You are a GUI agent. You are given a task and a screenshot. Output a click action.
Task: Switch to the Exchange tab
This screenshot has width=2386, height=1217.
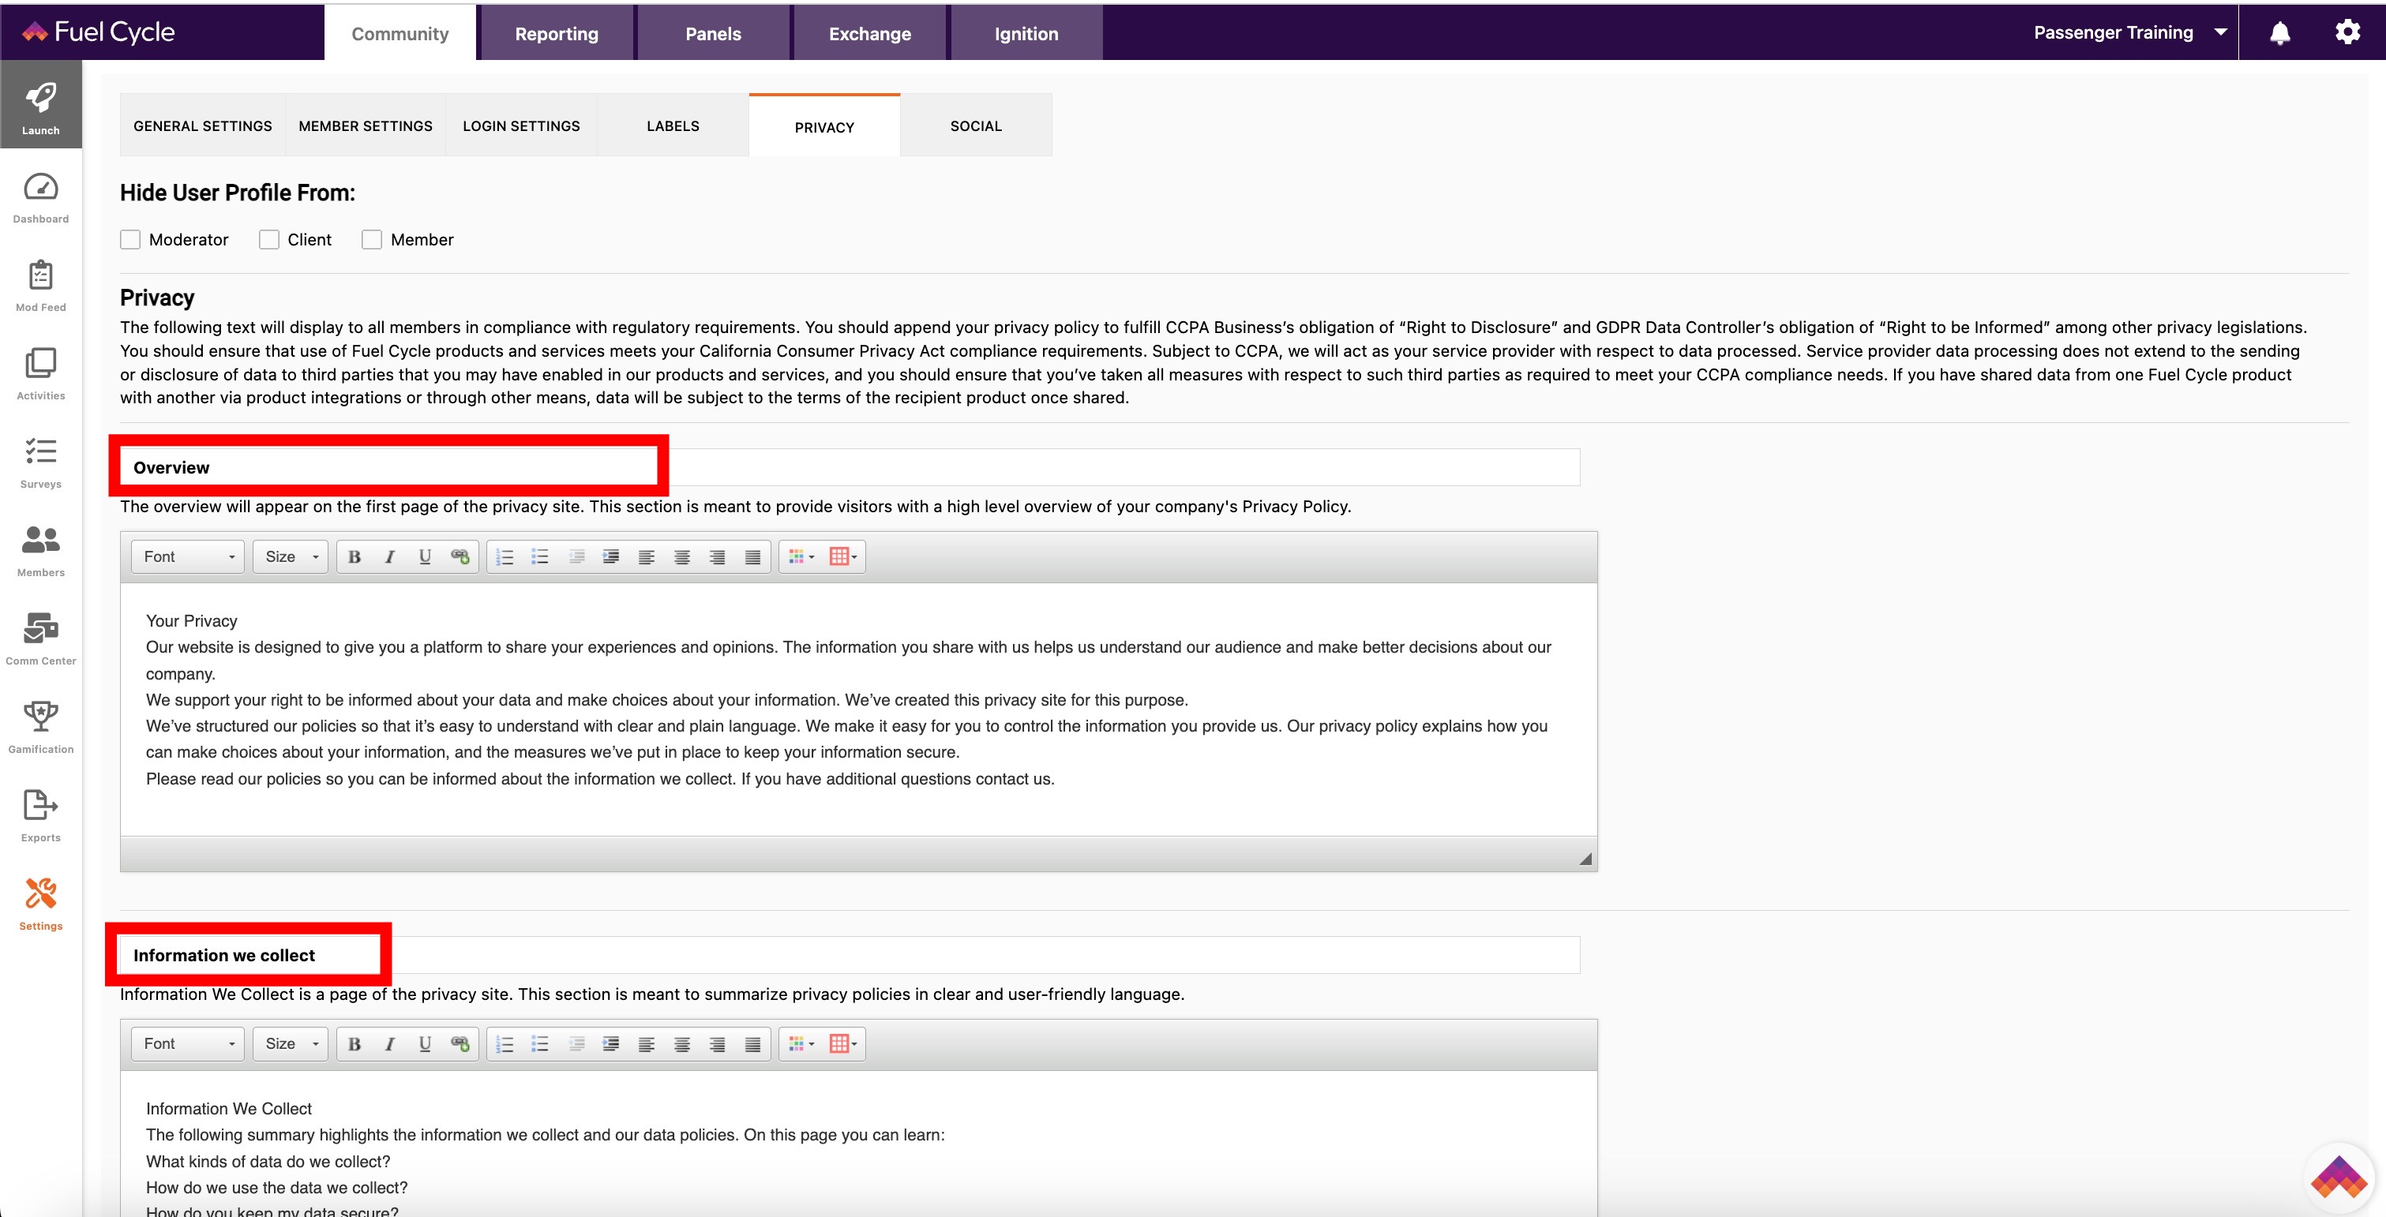pos(870,33)
